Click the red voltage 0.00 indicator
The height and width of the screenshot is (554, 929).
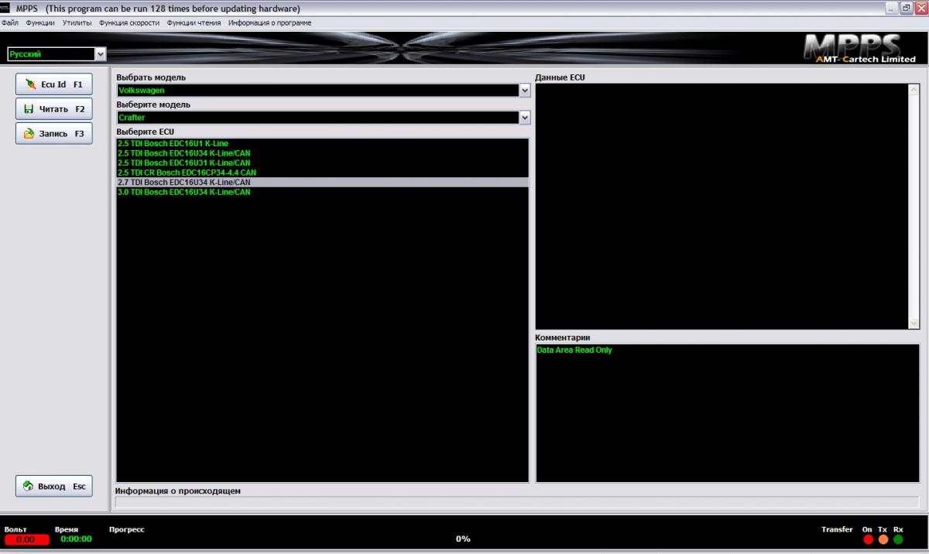pos(26,539)
